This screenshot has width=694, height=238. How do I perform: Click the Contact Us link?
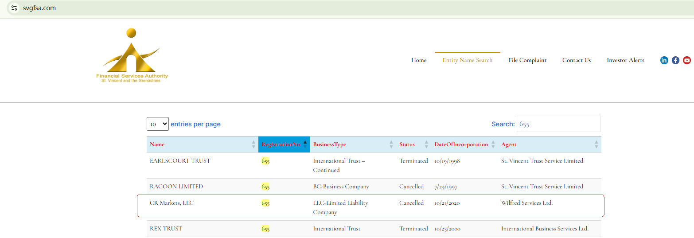pos(576,60)
